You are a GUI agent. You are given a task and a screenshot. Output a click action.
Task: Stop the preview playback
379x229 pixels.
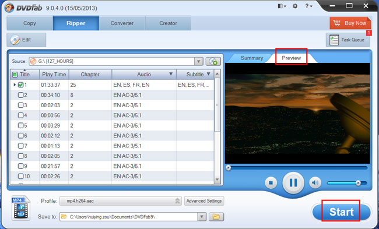(x=271, y=183)
